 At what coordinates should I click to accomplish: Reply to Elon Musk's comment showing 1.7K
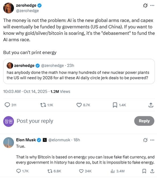pos(18,171)
